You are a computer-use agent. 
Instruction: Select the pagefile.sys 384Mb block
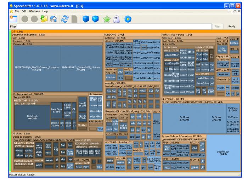[x=222, y=153]
